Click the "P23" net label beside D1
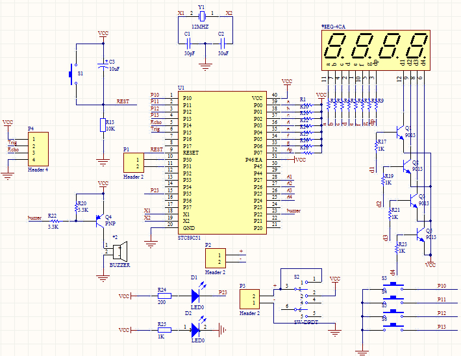The height and width of the screenshot is (356, 461). pyautogui.click(x=223, y=292)
